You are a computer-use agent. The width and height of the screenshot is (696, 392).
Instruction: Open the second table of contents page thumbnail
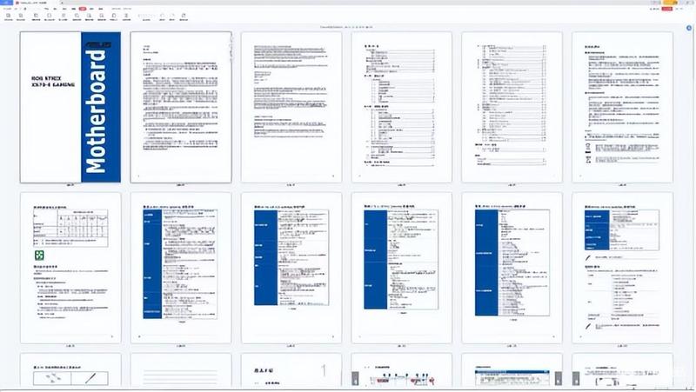coord(512,107)
